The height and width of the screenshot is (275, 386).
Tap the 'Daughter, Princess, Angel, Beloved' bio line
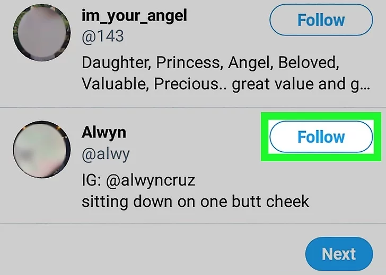coord(210,62)
